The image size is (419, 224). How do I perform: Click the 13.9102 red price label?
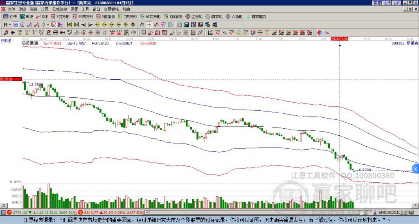(11, 79)
